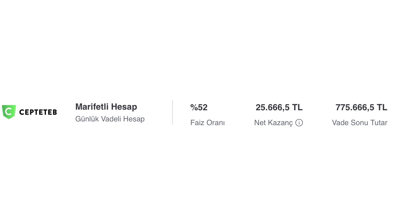Click the word Tutar in the last column label
This screenshot has height=223, width=398.
378,123
